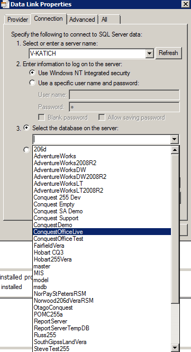Viewport: 191px width, 352px height.
Task: Pick Conquest 255 Dev database
Action: click(x=102, y=197)
